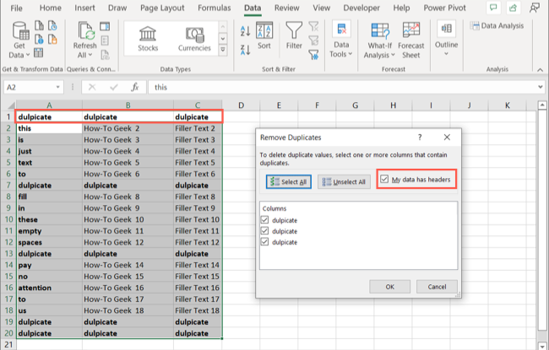549x350 pixels.
Task: Click the Get Data icon
Action: pyautogui.click(x=16, y=38)
